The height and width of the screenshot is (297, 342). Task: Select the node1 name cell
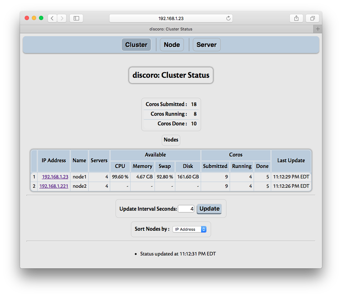[x=79, y=177]
